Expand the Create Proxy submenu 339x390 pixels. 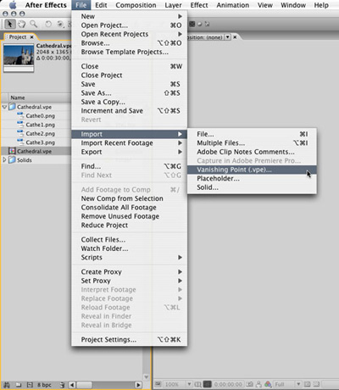130,272
